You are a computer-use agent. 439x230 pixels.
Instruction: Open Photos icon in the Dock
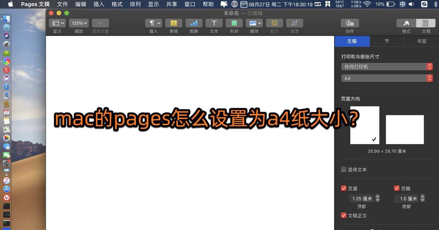pos(7,138)
